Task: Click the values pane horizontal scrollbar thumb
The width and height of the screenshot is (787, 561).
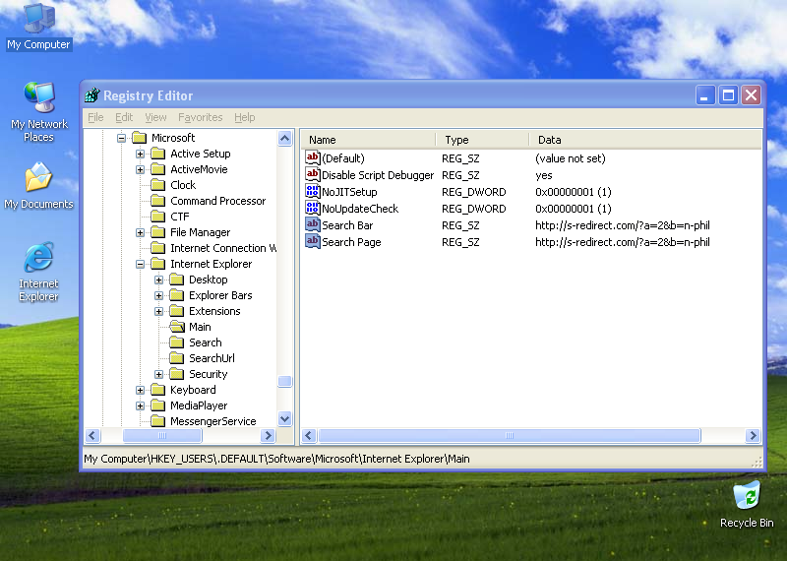Action: coord(509,435)
